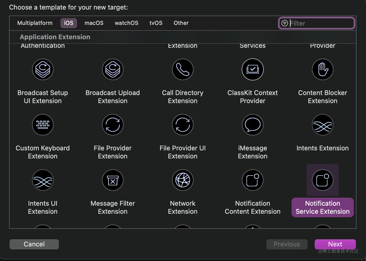This screenshot has height=261, width=366.
Task: Pick the Message Filter Extension icon
Action: click(x=113, y=180)
